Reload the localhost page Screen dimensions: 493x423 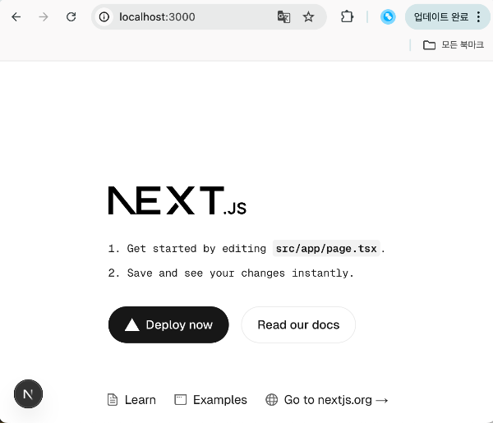(x=71, y=16)
